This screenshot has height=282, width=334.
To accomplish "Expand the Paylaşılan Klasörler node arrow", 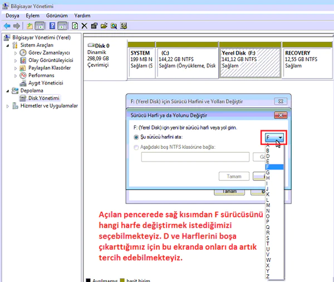I will 16,68.
